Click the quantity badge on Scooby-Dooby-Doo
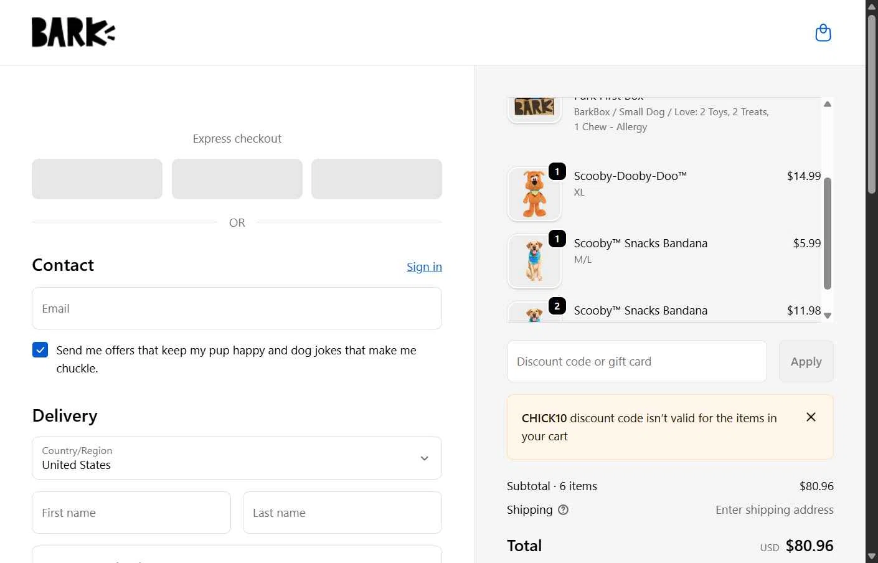This screenshot has width=878, height=563. 557,171
